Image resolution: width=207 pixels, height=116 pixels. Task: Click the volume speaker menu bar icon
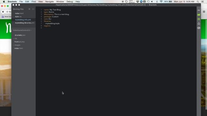click(x=152, y=2)
